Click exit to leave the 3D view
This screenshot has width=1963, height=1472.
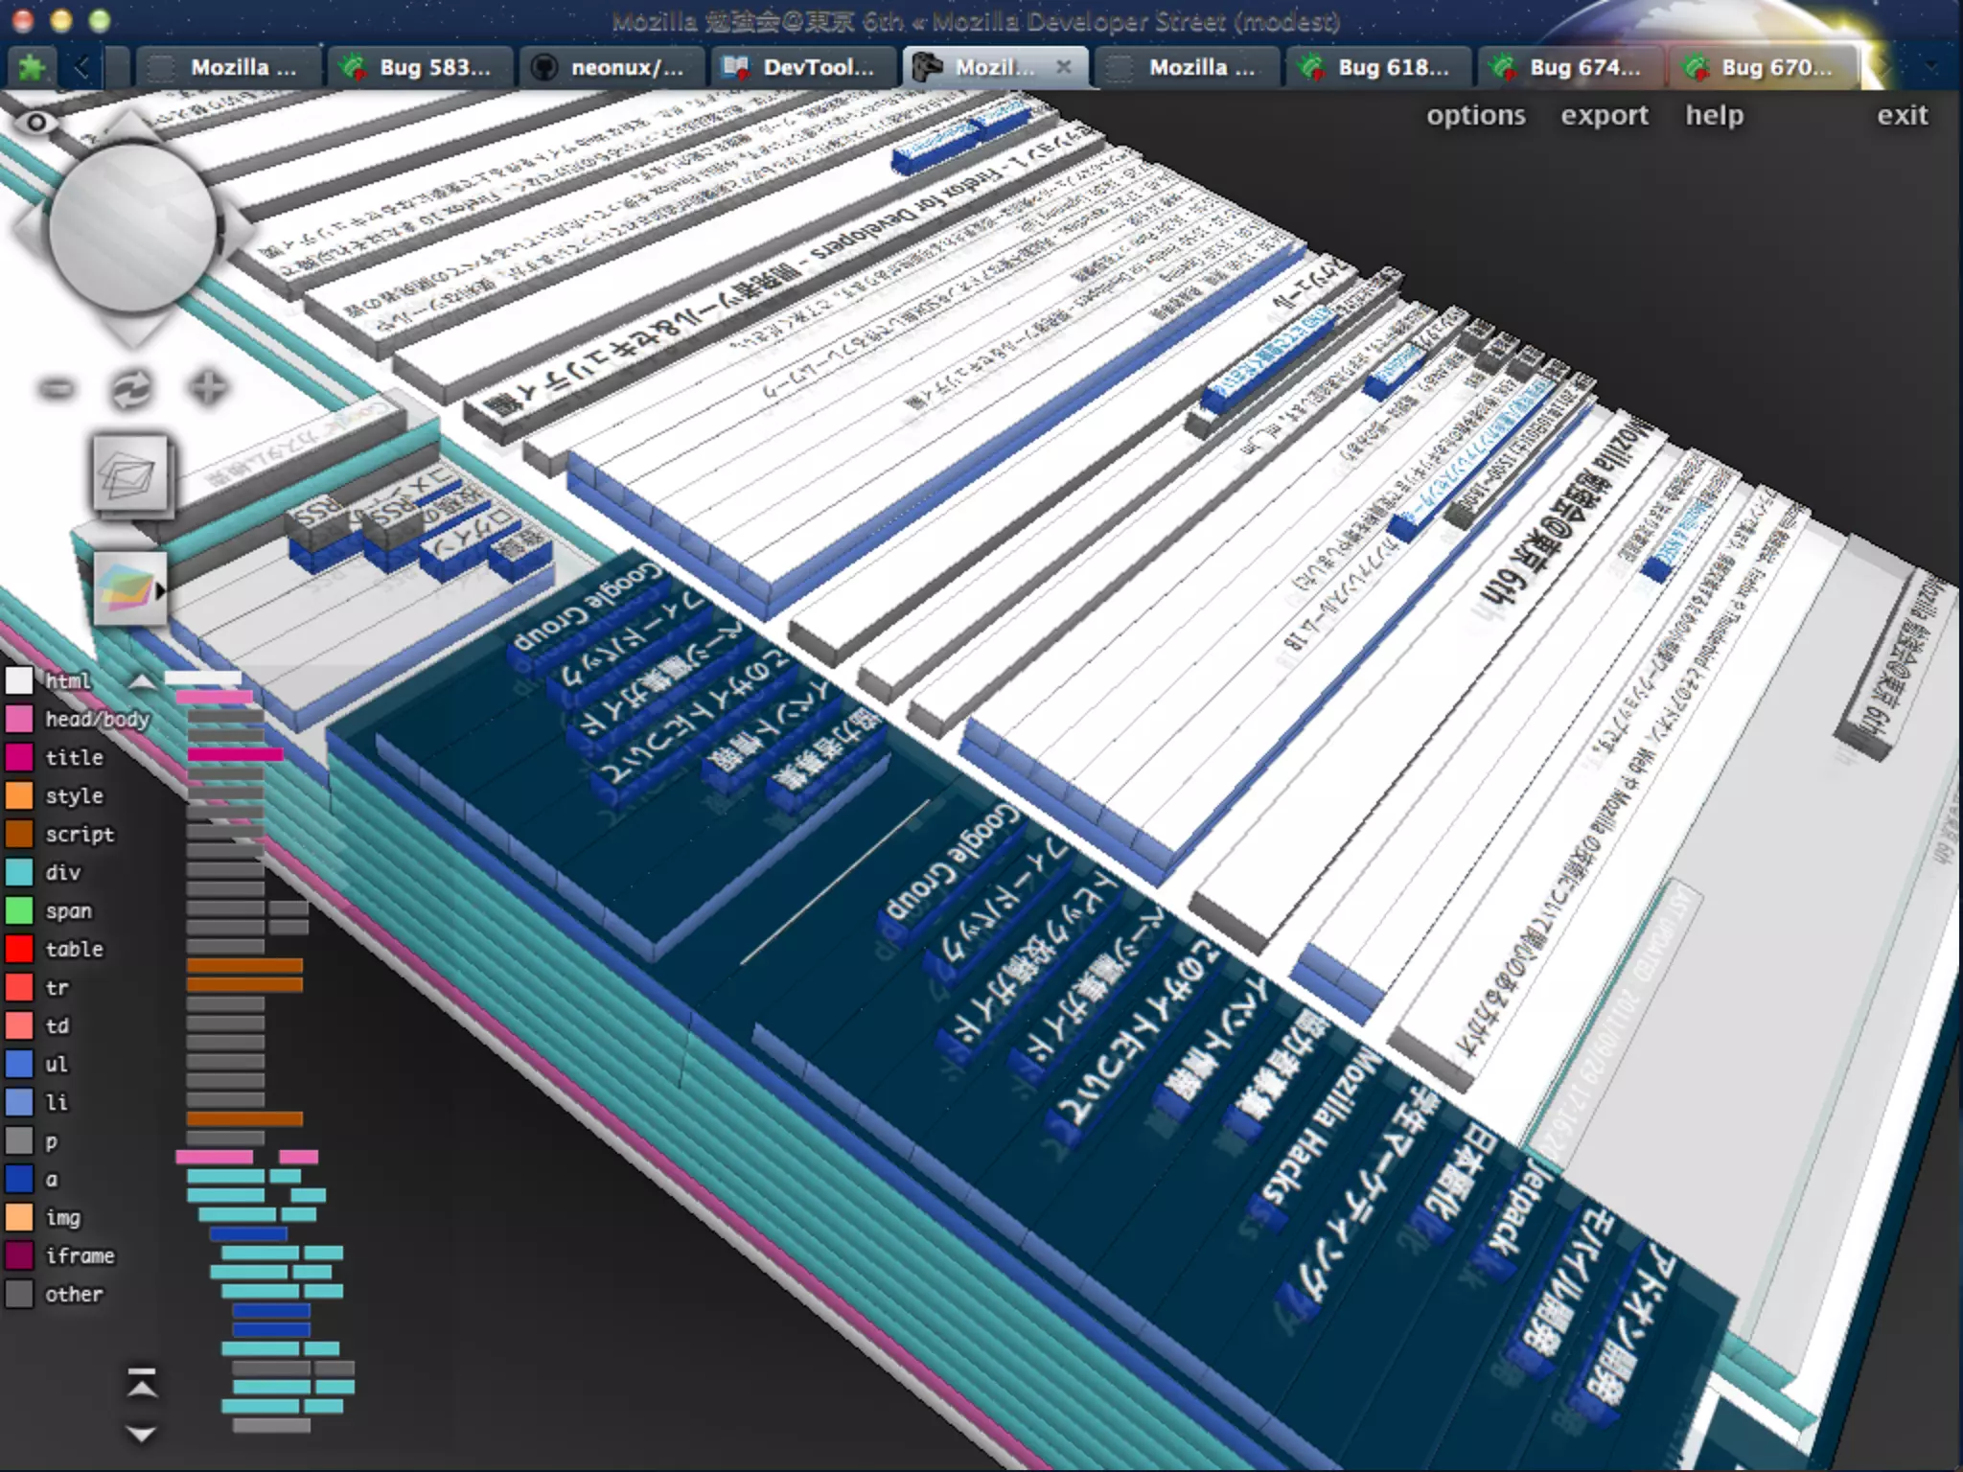[1902, 115]
